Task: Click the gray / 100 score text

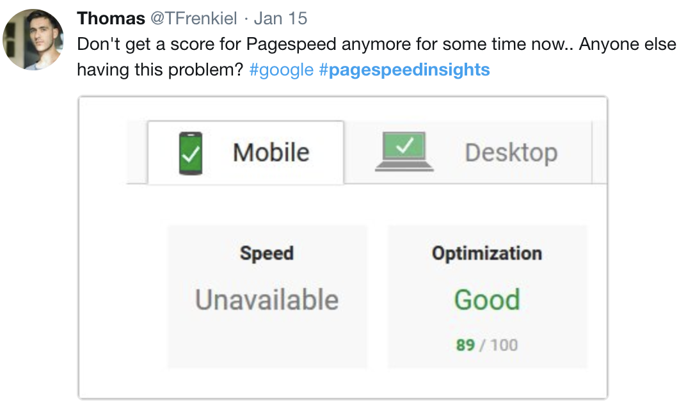Action: tap(498, 345)
